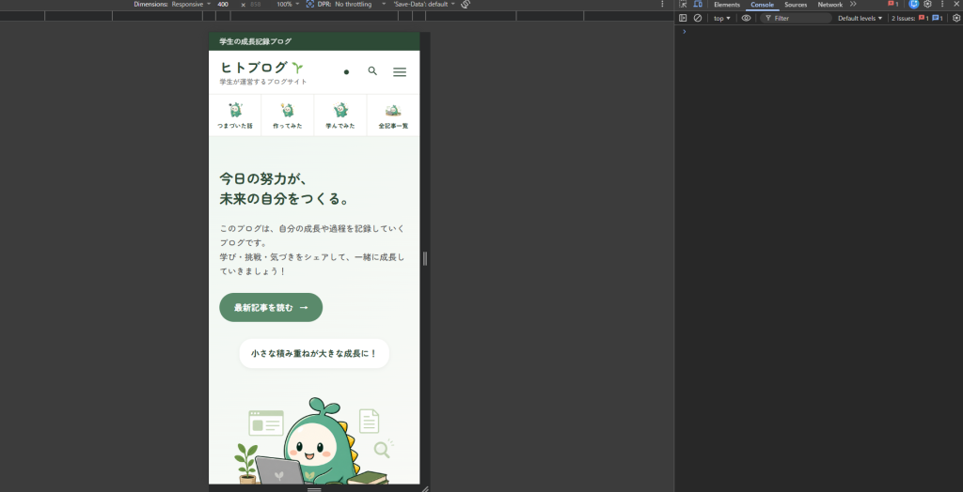The image size is (963, 492).
Task: Switch to the Elements tab
Action: (727, 5)
